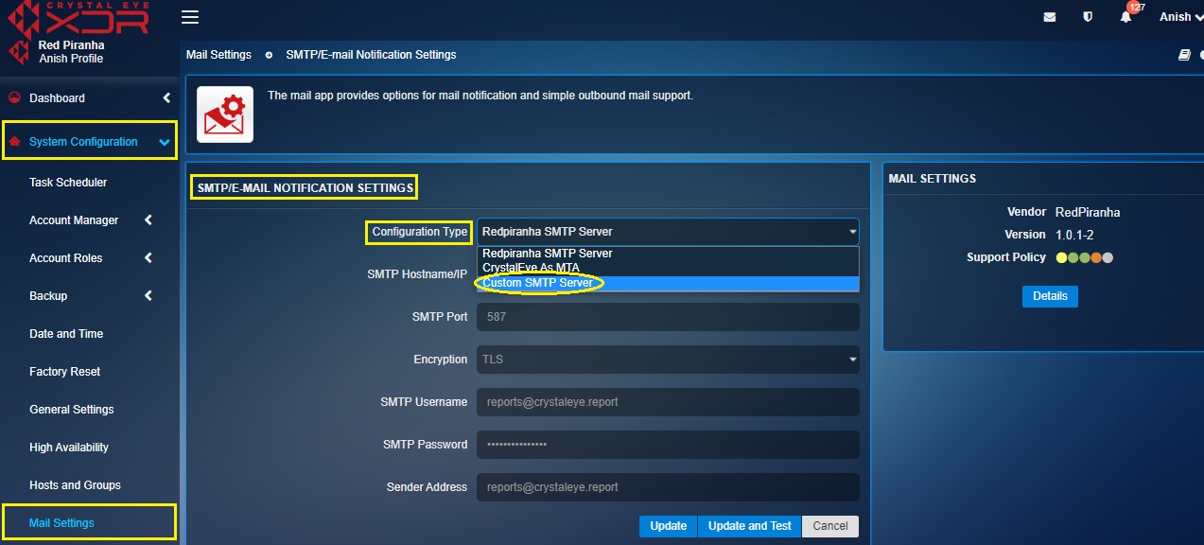Screen dimensions: 1204x545
Task: Open the Configuration Type dropdown
Action: point(668,232)
